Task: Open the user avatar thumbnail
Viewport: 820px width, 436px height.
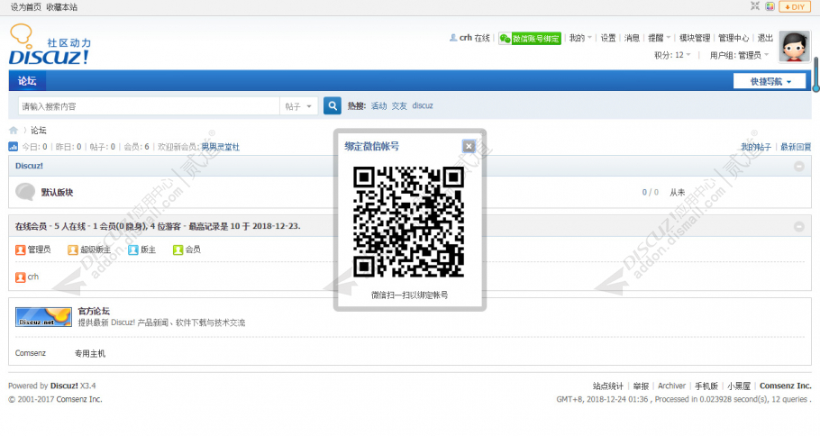Action: pyautogui.click(x=795, y=47)
